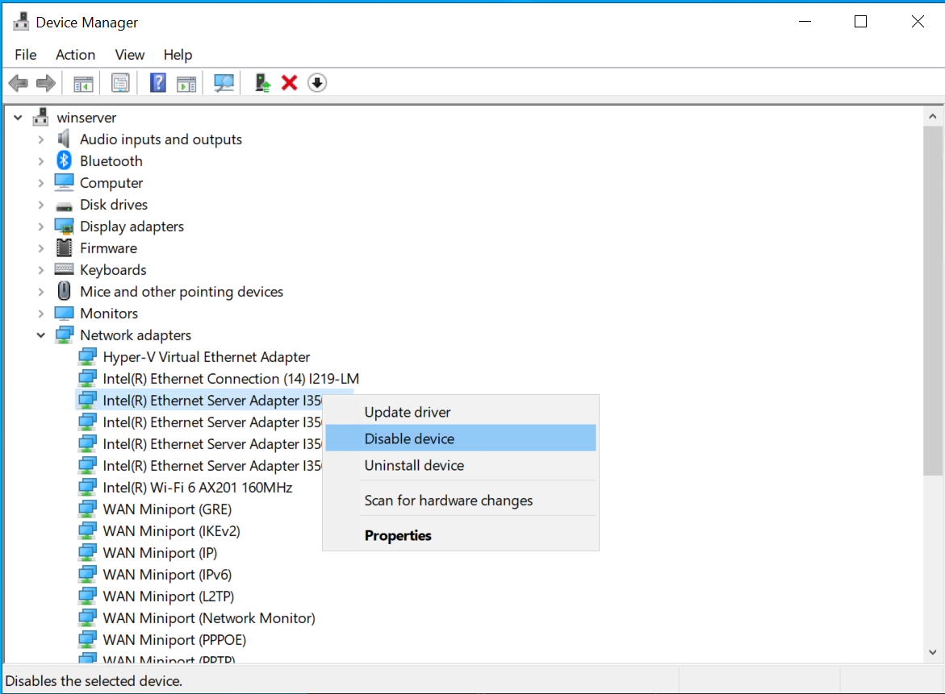This screenshot has height=694, width=945.
Task: Open the Action menu
Action: click(x=75, y=55)
